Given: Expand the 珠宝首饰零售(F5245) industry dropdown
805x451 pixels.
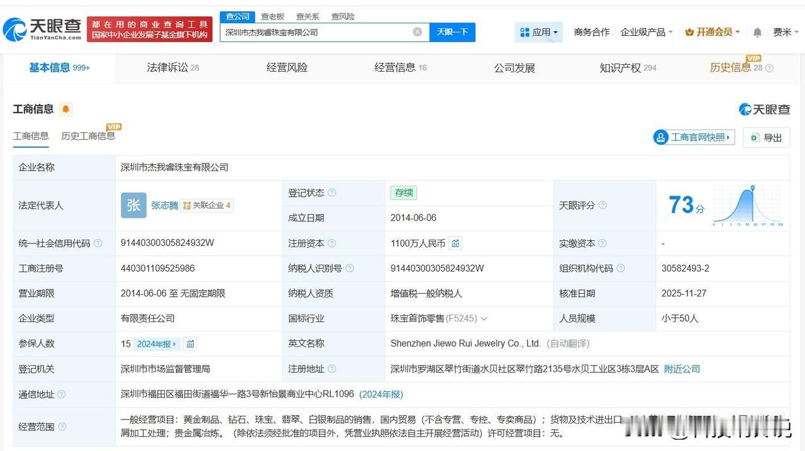Looking at the screenshot, I should coord(484,318).
